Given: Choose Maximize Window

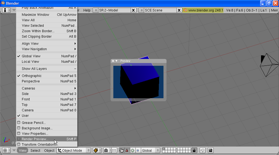Looking at the screenshot, I should coord(47,15).
